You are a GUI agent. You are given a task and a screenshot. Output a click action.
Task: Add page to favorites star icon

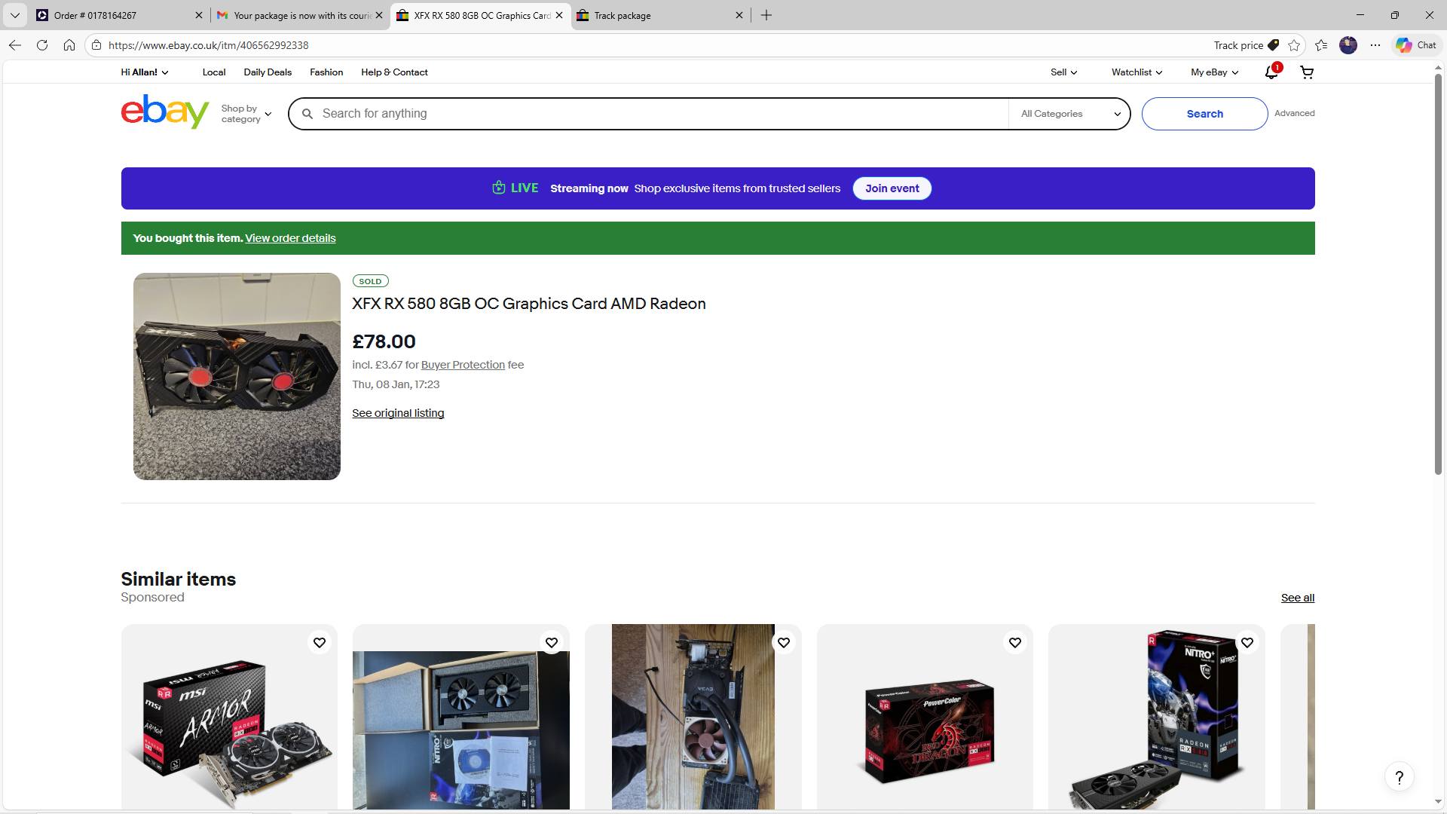[1295, 45]
